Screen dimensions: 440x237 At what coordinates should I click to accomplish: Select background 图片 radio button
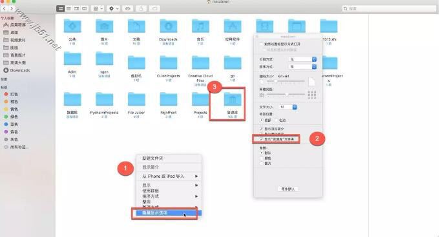click(262, 164)
